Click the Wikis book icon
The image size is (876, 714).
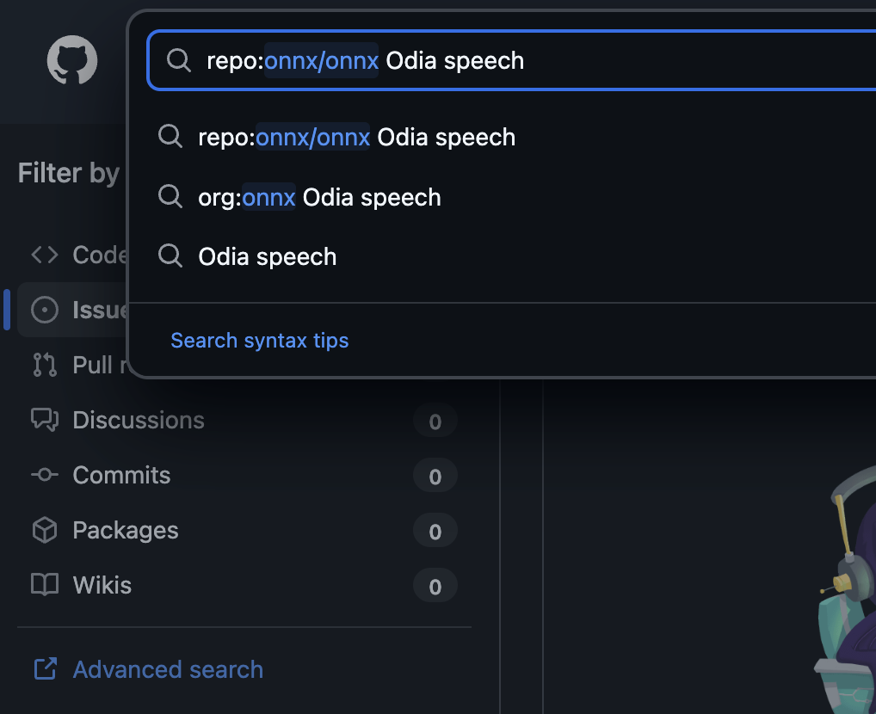pyautogui.click(x=45, y=585)
